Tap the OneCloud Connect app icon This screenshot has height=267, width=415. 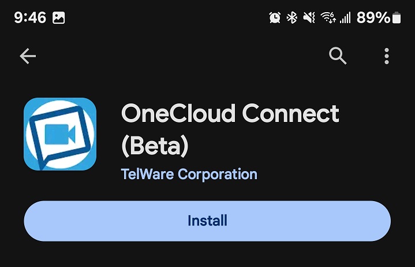(x=60, y=134)
